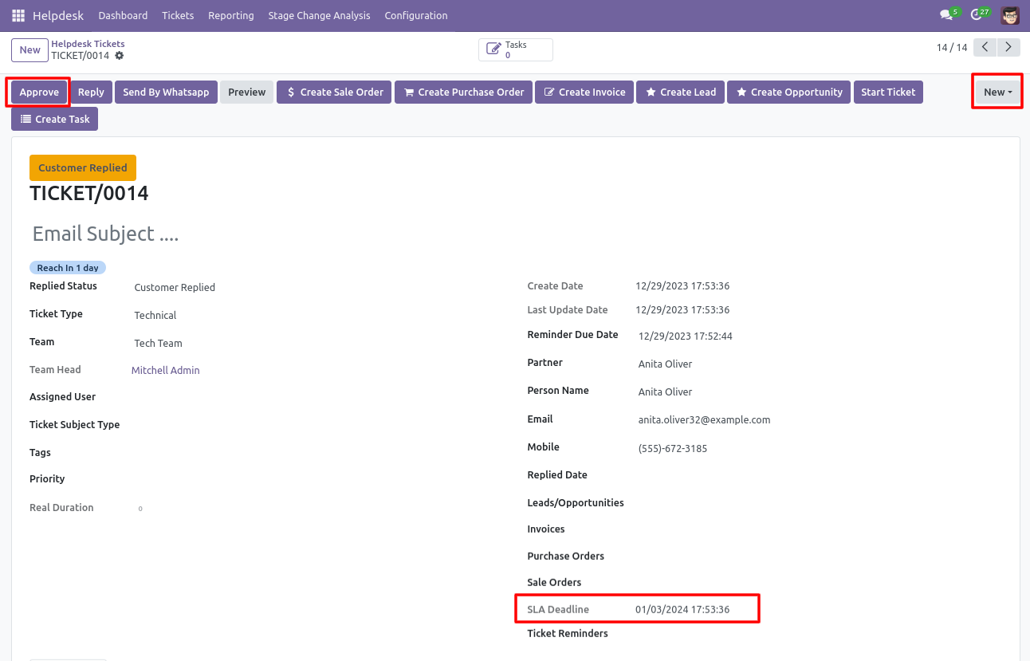
Task: Open the user avatar menu
Action: [1010, 16]
